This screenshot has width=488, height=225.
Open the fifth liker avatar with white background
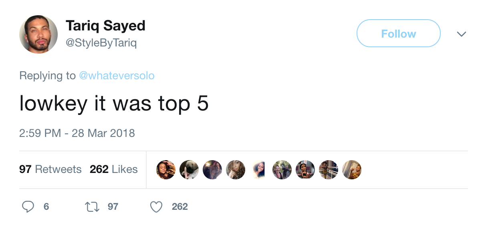pyautogui.click(x=259, y=170)
